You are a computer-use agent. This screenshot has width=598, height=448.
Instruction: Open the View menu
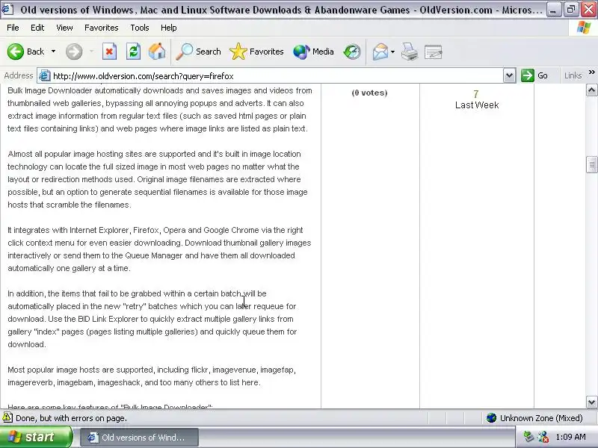(64, 28)
